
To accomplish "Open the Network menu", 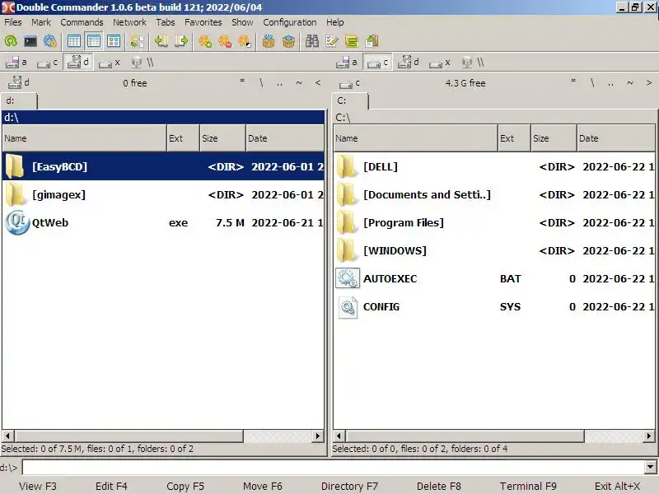I will 129,22.
